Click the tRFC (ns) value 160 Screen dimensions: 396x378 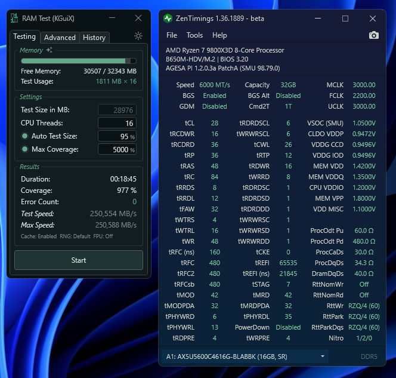pos(215,252)
